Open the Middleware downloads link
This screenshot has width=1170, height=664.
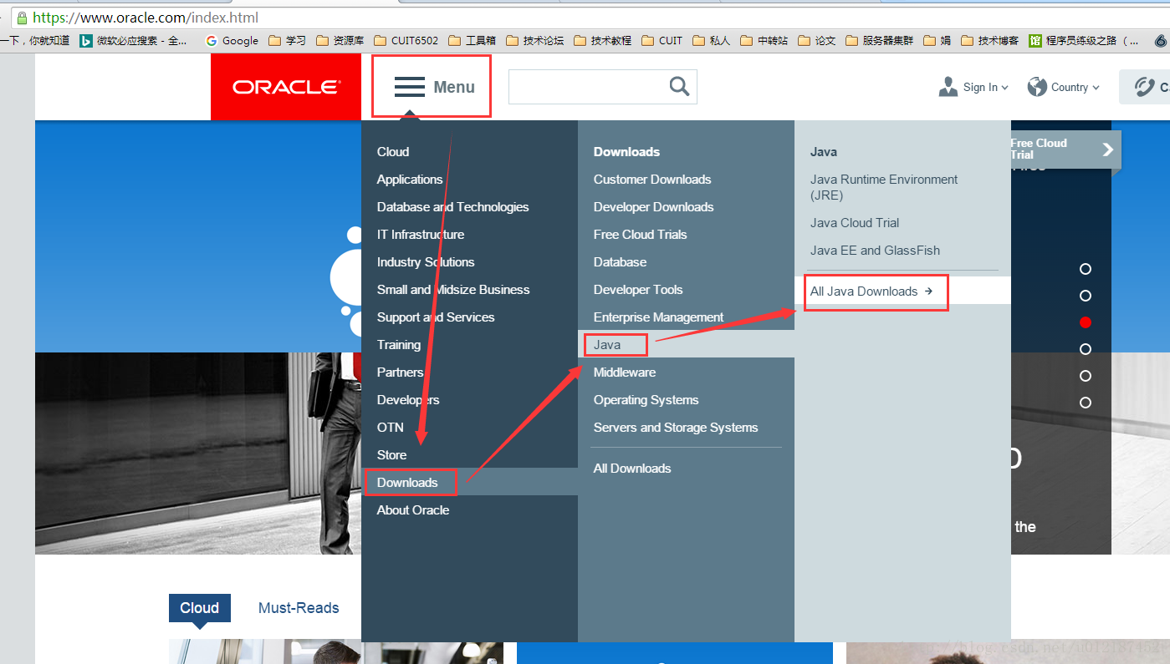pos(625,373)
